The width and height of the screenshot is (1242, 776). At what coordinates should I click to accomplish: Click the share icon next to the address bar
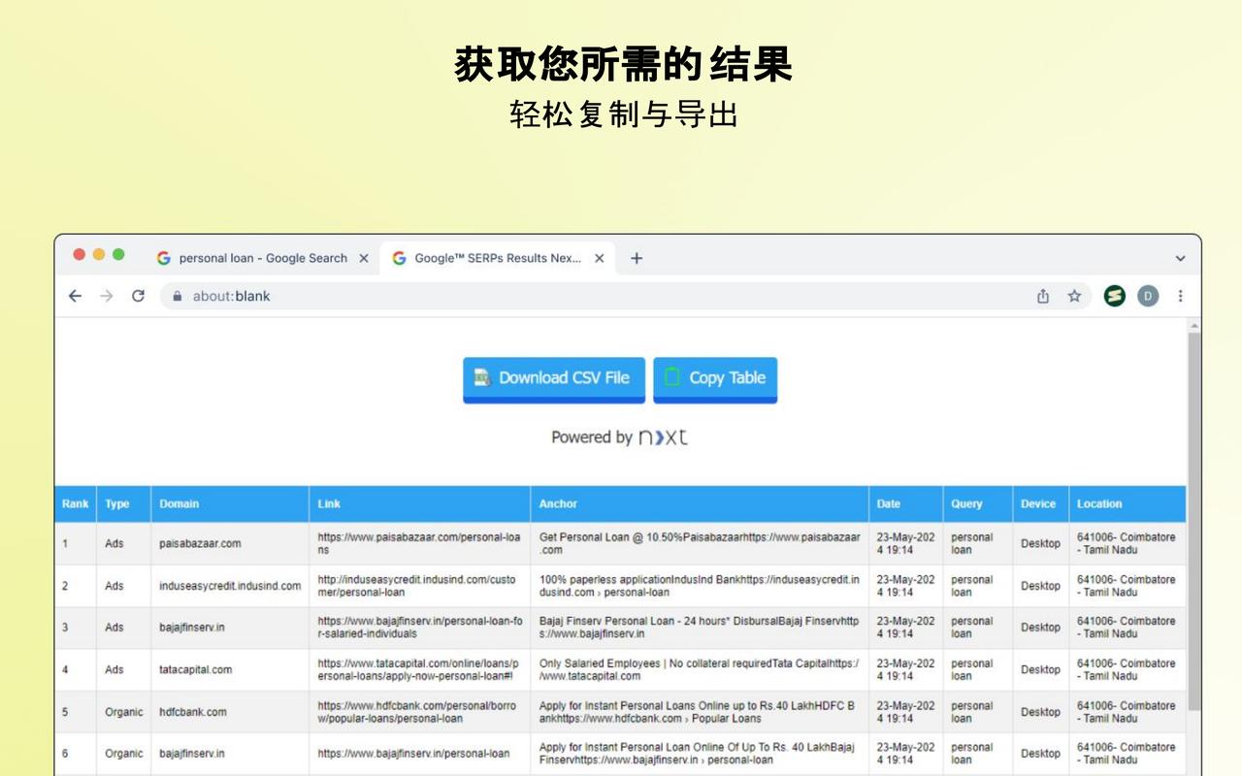coord(1043,296)
